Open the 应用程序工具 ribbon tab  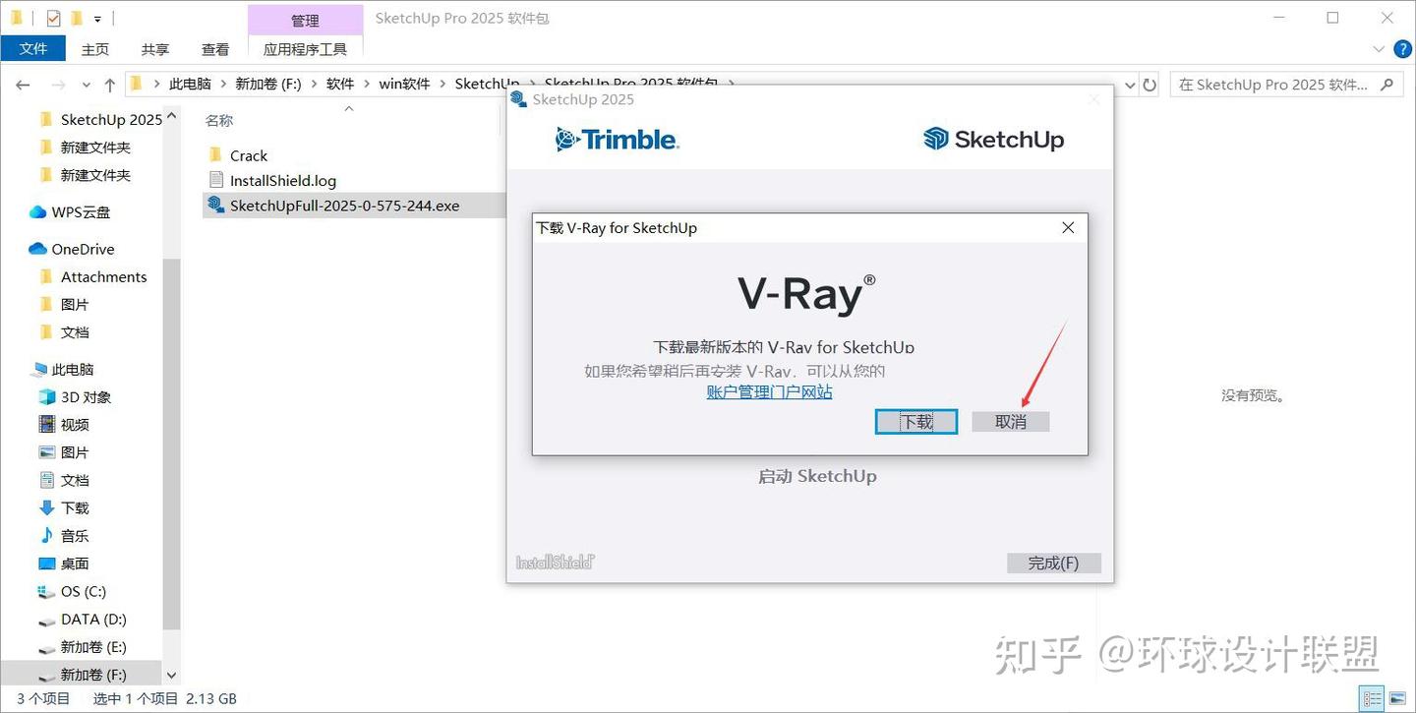(x=305, y=49)
